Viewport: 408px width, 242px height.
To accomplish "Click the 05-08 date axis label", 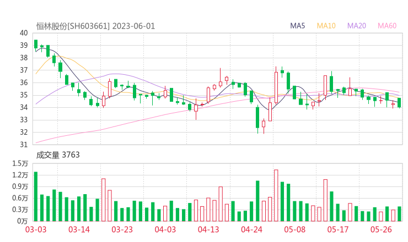I will click(295, 229).
